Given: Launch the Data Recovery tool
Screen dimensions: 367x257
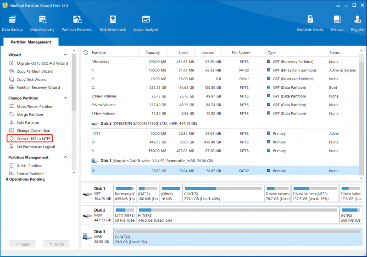Looking at the screenshot, I should pyautogui.click(x=42, y=23).
